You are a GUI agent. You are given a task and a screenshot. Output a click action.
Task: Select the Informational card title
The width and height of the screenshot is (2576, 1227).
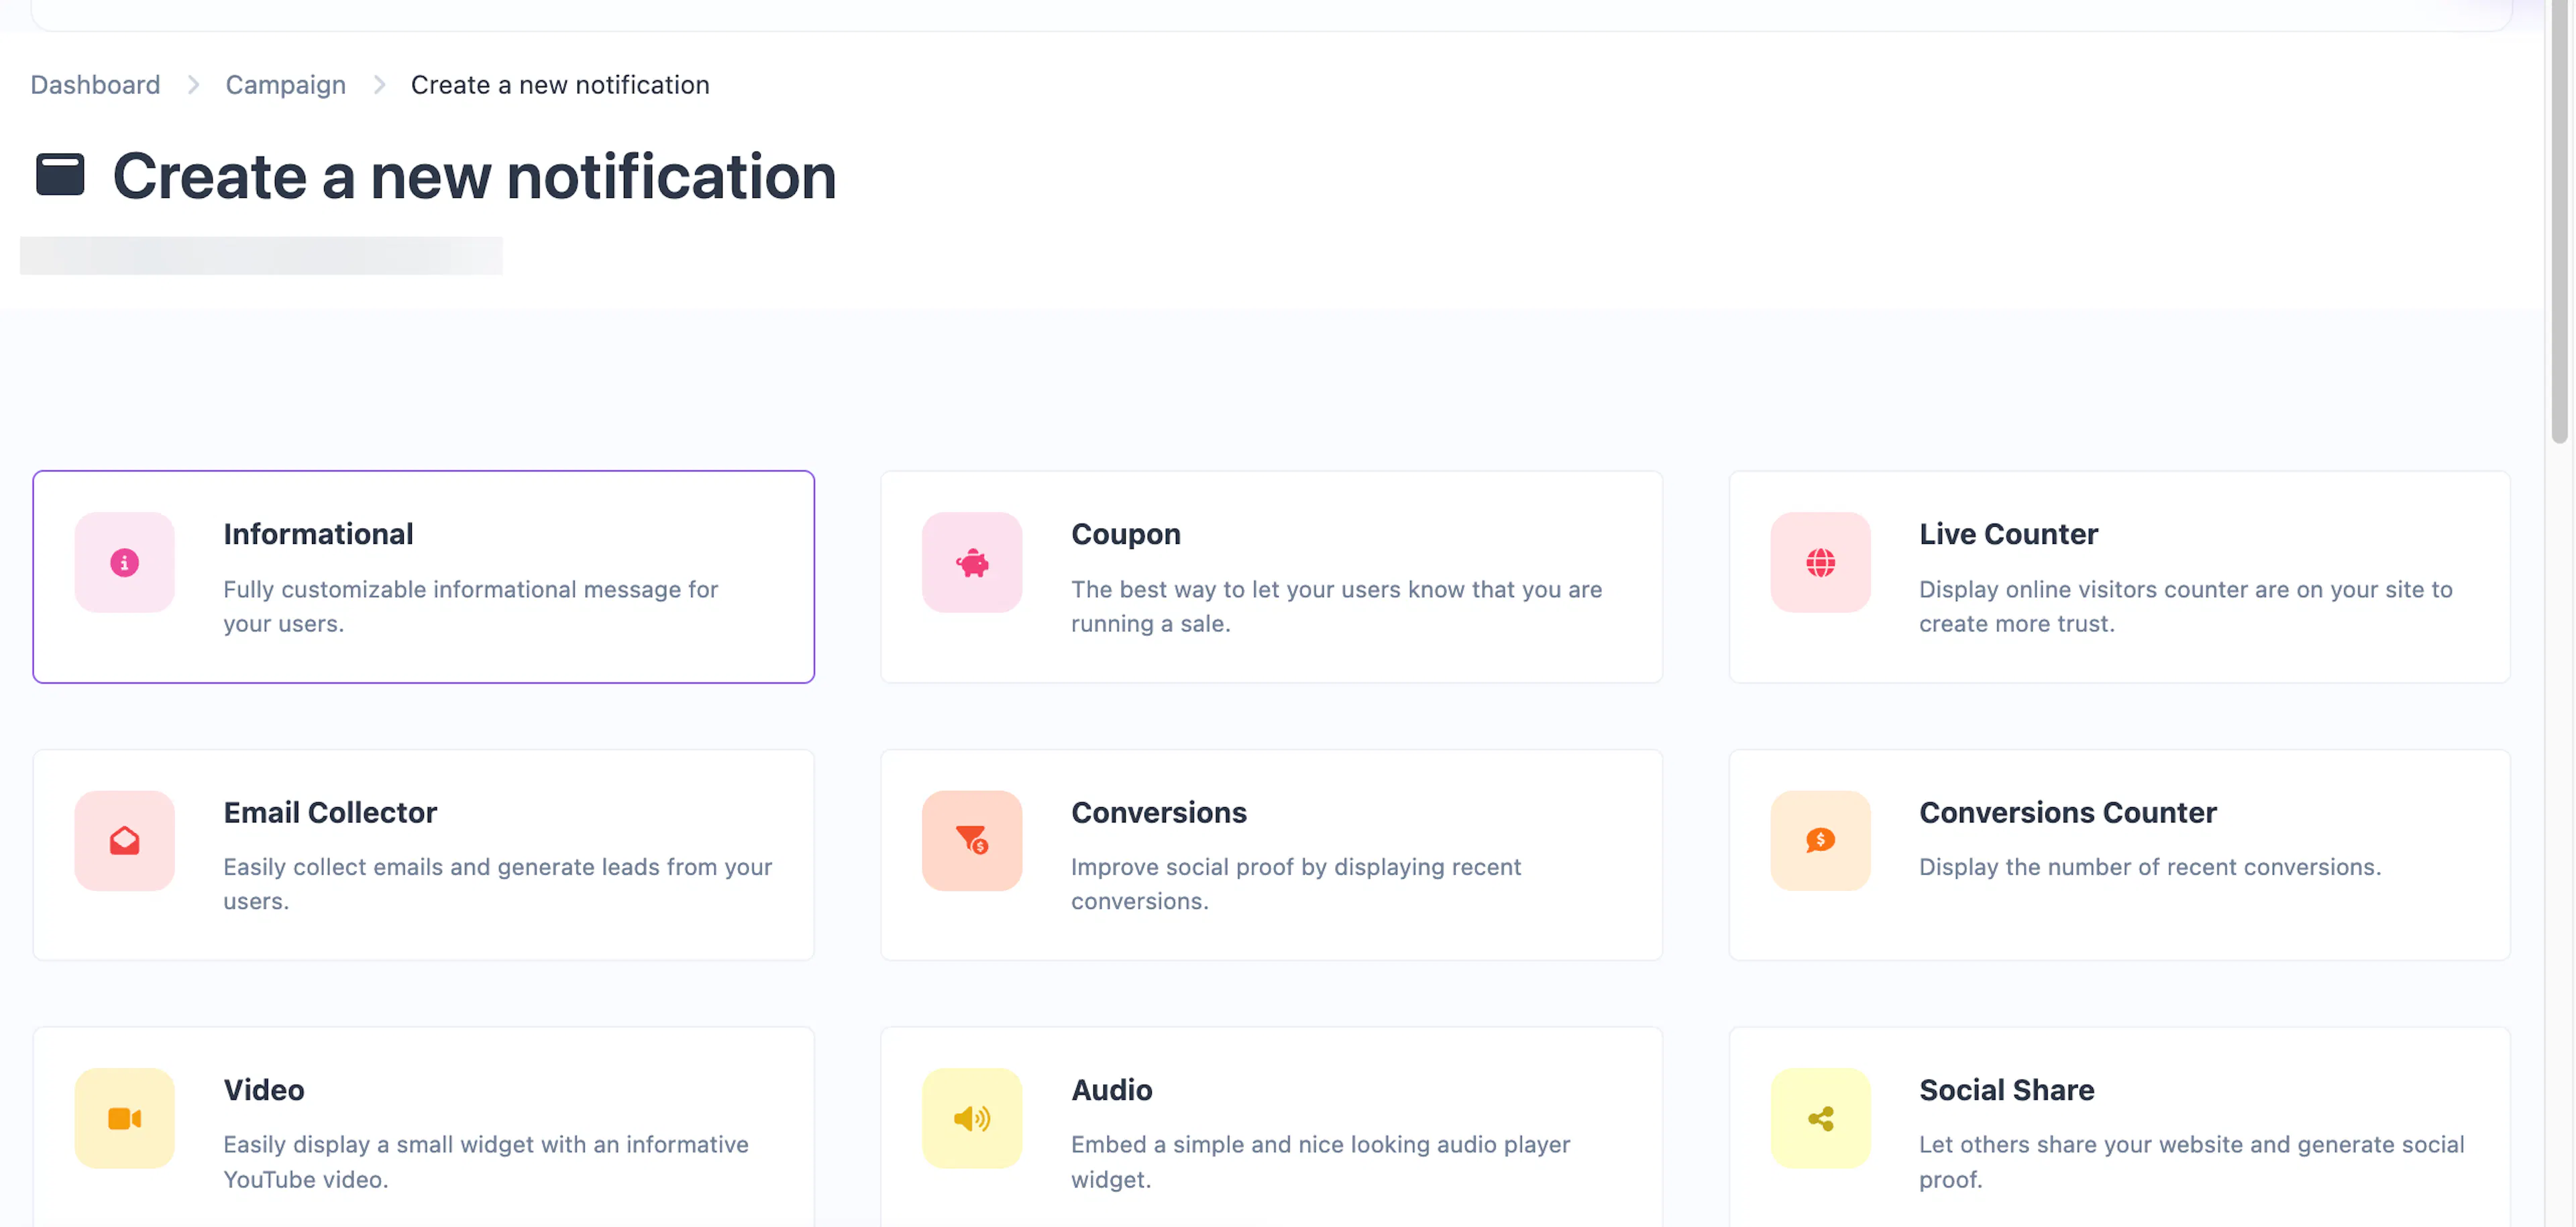point(318,534)
